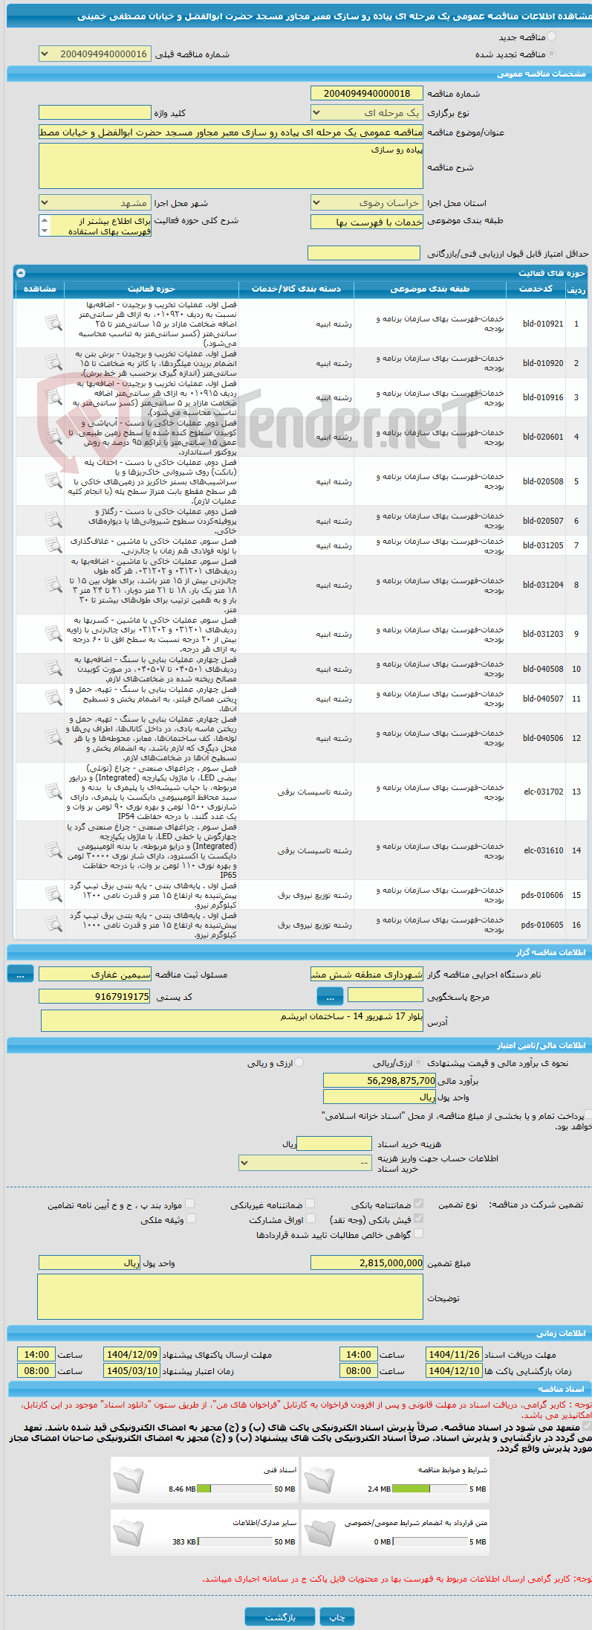Open the نوع برگزاری dropdown

366,113
